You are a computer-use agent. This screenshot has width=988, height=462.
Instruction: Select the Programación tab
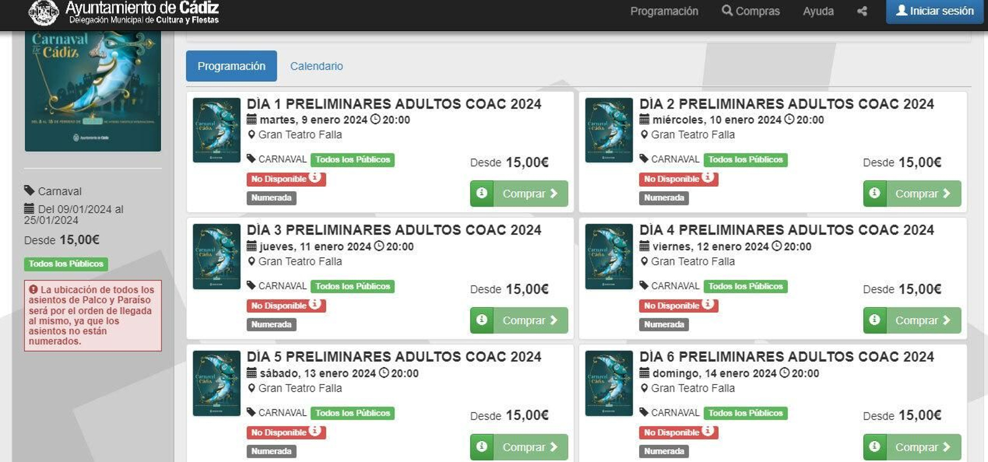coord(232,66)
